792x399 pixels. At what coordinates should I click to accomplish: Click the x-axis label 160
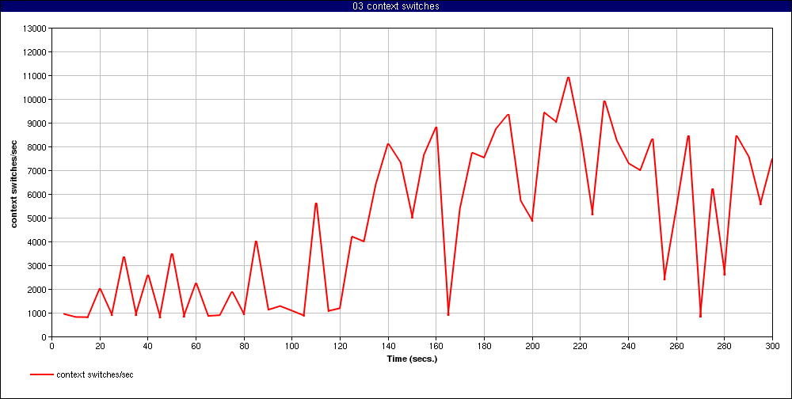436,347
